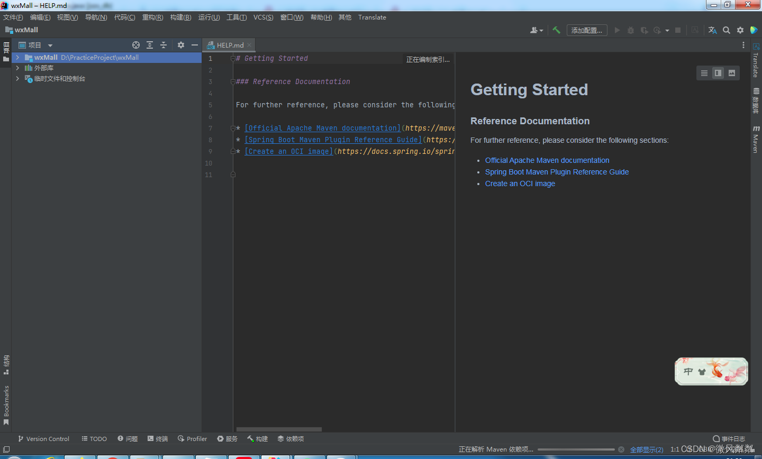Click Spring Boot Maven Plugin Reference Guide link

(557, 172)
